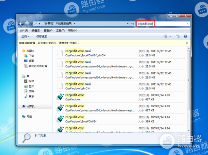Select 桌面 in the navigation pane

(32, 61)
